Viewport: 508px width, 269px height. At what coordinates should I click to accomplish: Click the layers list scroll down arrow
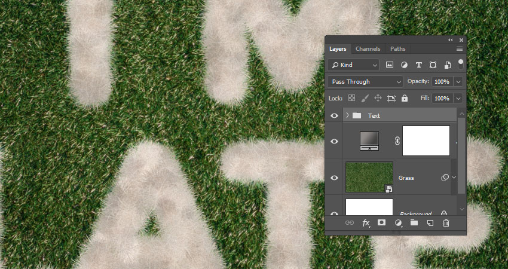tap(461, 209)
